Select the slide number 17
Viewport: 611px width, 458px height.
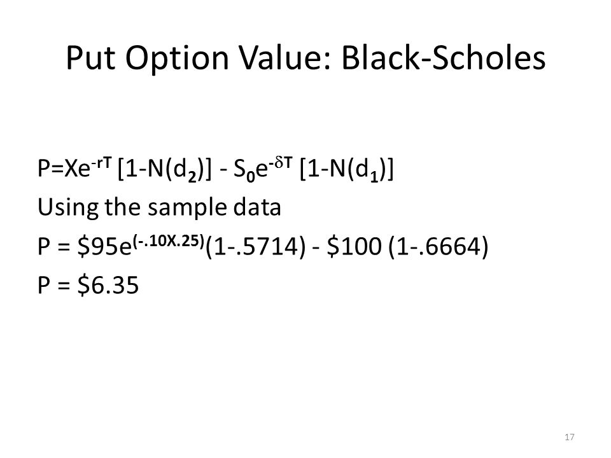tap(569, 437)
